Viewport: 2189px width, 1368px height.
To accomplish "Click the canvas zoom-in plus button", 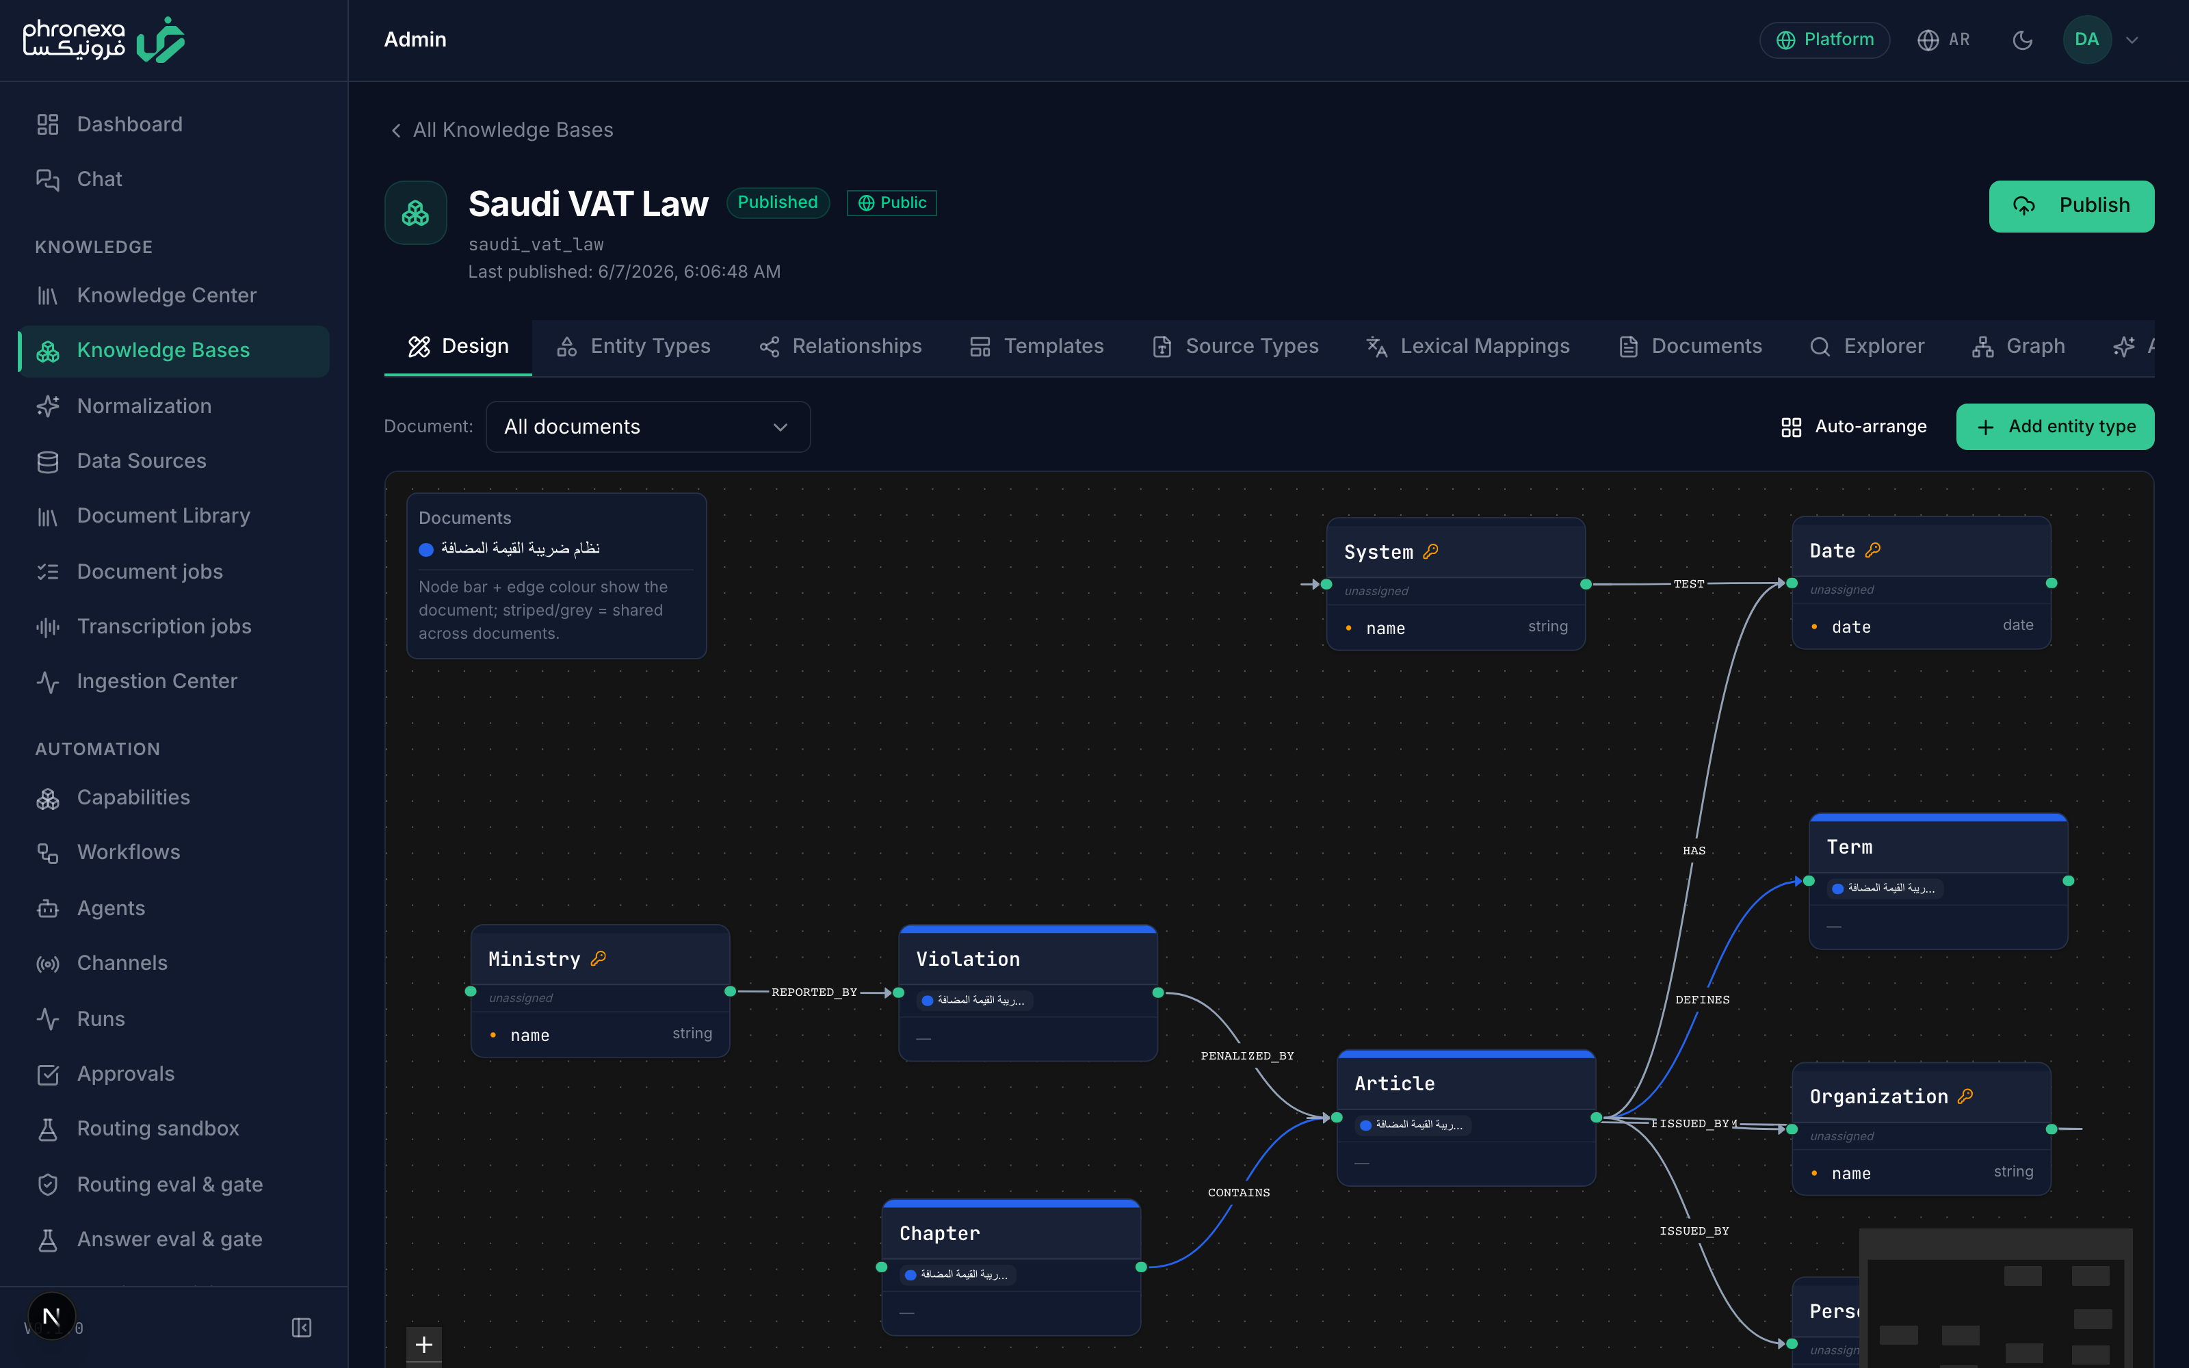I will click(423, 1345).
